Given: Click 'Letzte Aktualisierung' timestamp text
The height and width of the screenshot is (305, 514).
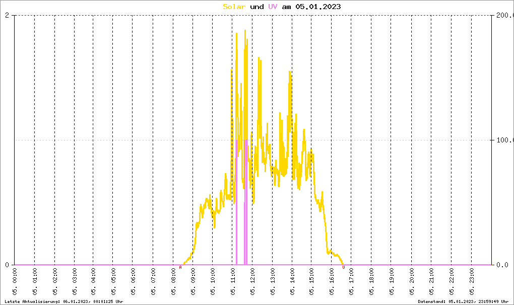Looking at the screenshot, I should (x=64, y=301).
